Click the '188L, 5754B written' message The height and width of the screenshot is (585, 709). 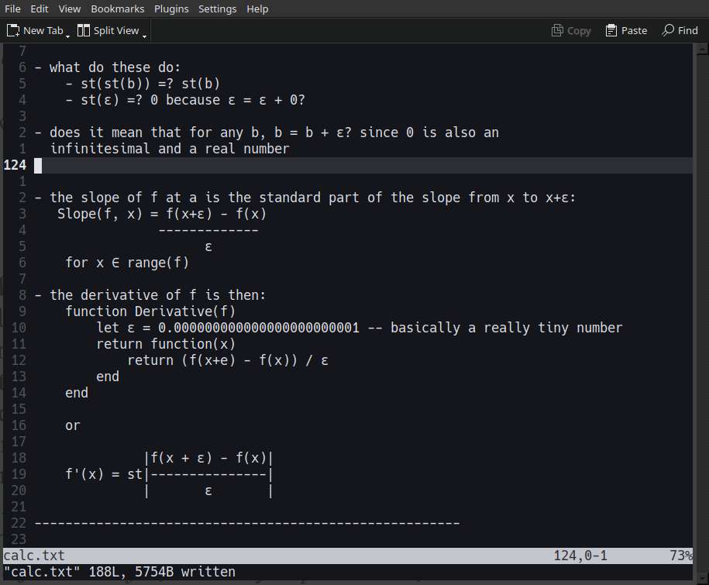[x=162, y=572]
